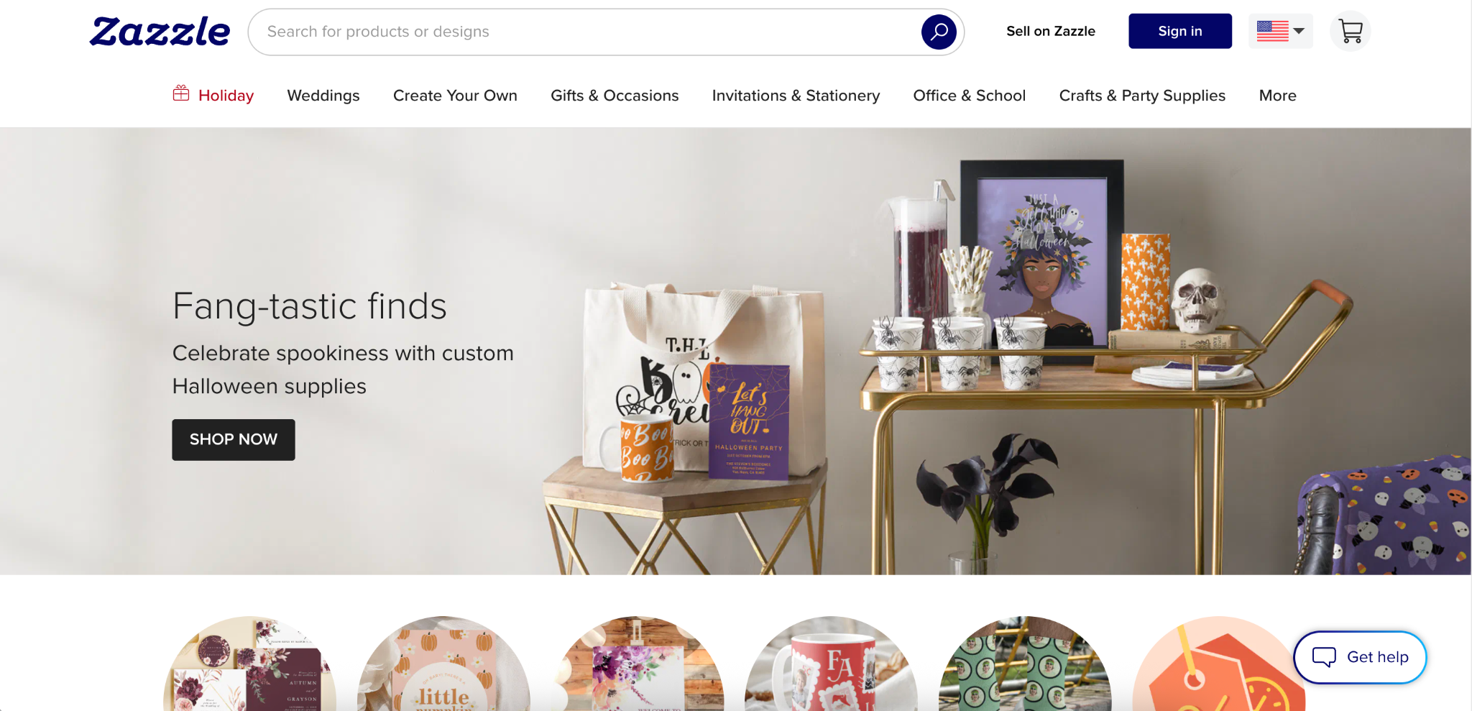Open the Sell on Zazzle link
The height and width of the screenshot is (711, 1472).
tap(1051, 31)
